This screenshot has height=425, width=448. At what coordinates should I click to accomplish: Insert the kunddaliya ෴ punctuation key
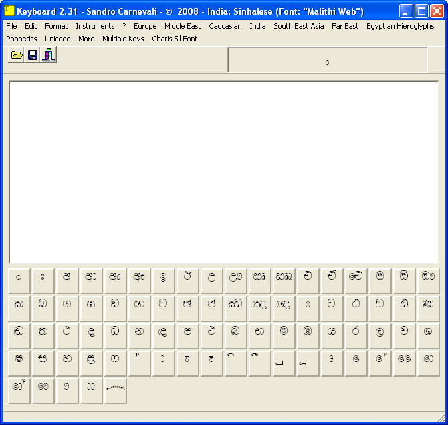(x=115, y=391)
